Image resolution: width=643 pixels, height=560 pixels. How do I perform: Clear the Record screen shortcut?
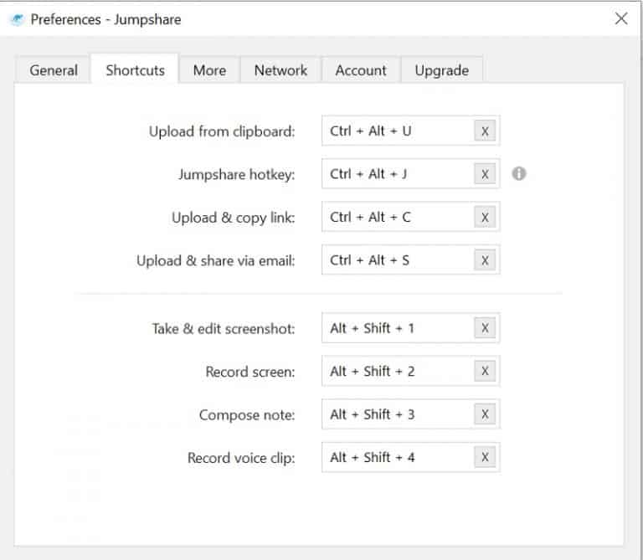click(485, 371)
